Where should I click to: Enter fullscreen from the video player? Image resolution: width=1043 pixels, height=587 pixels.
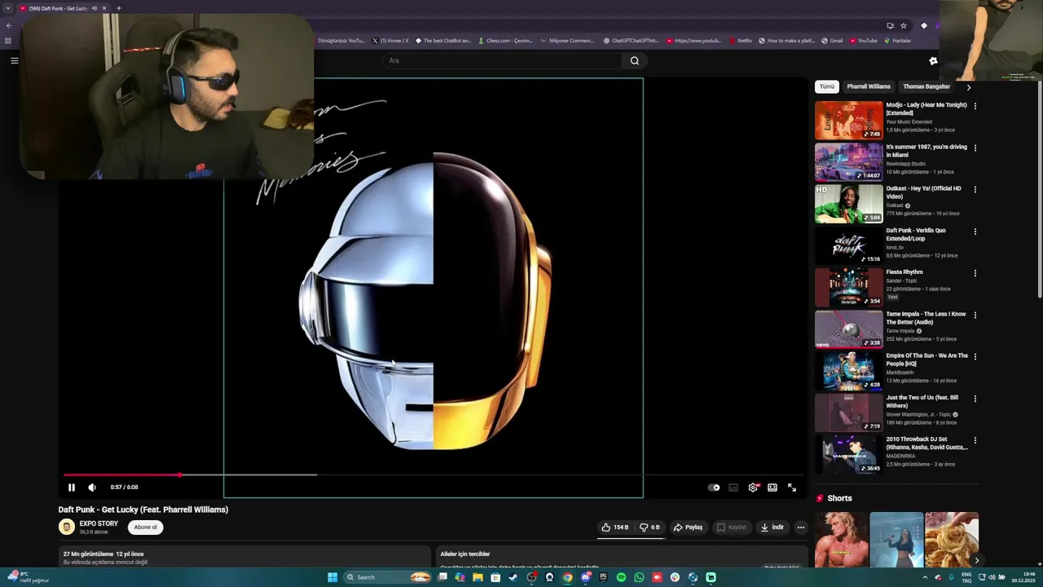click(792, 488)
